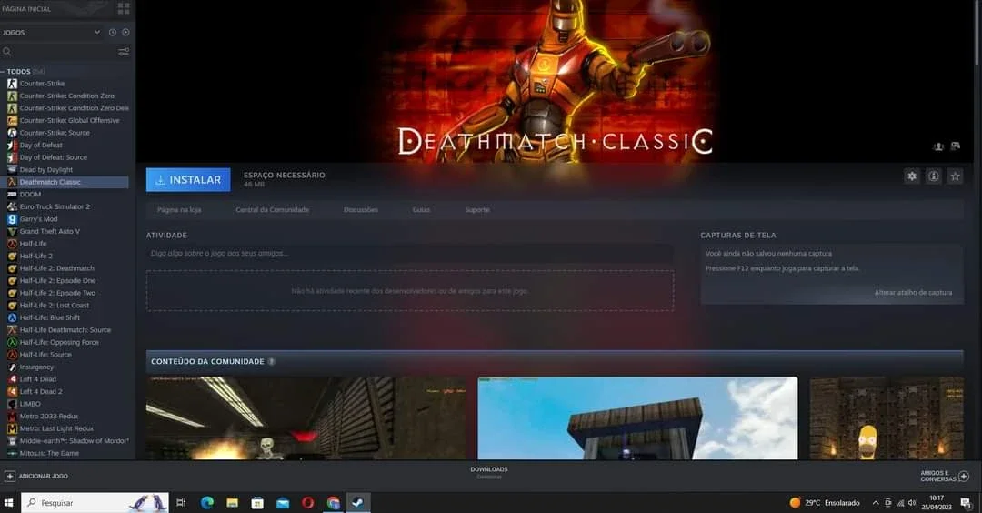Collapse the Todos games section

3,72
